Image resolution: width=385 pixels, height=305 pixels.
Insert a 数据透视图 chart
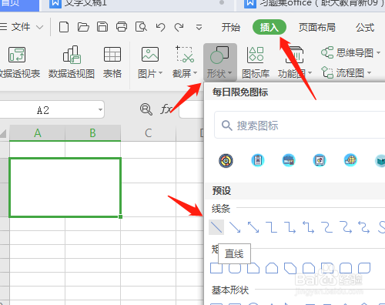(x=72, y=63)
